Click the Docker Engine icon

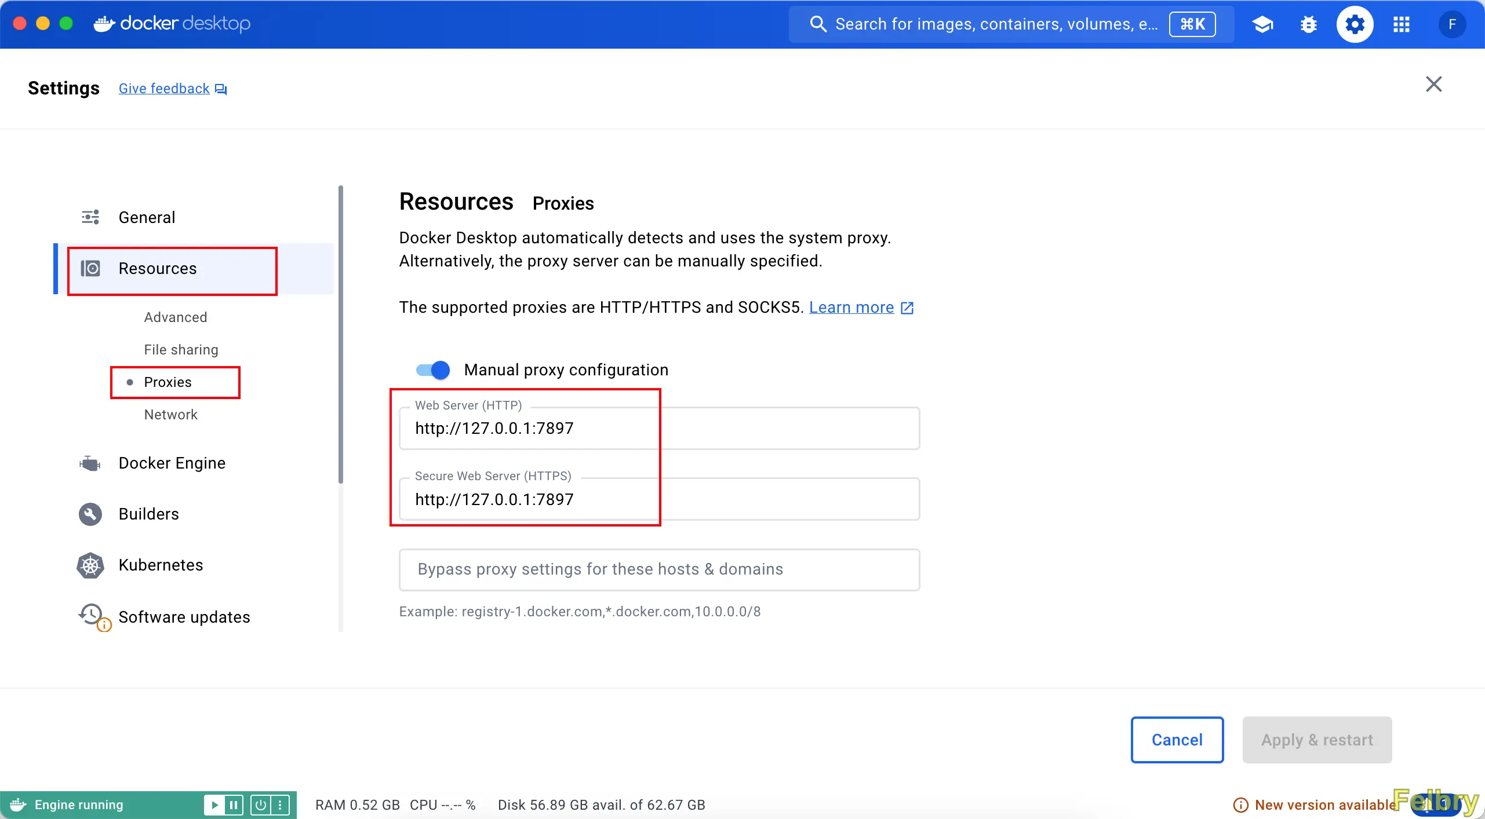[x=90, y=463]
